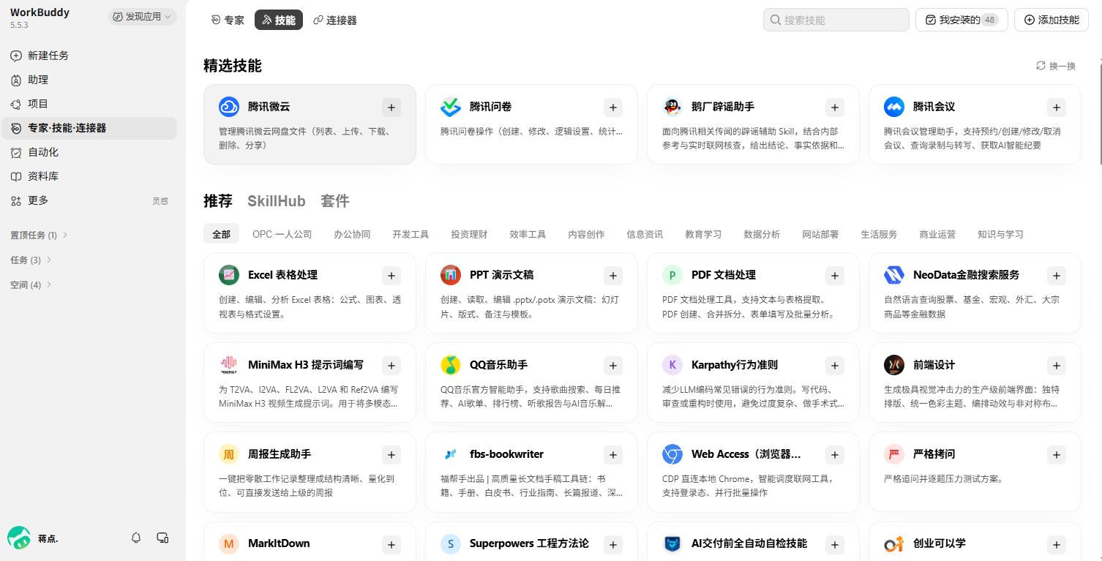Click the plus icon for Karpathy行为准则
The width and height of the screenshot is (1102, 561).
[x=835, y=366]
